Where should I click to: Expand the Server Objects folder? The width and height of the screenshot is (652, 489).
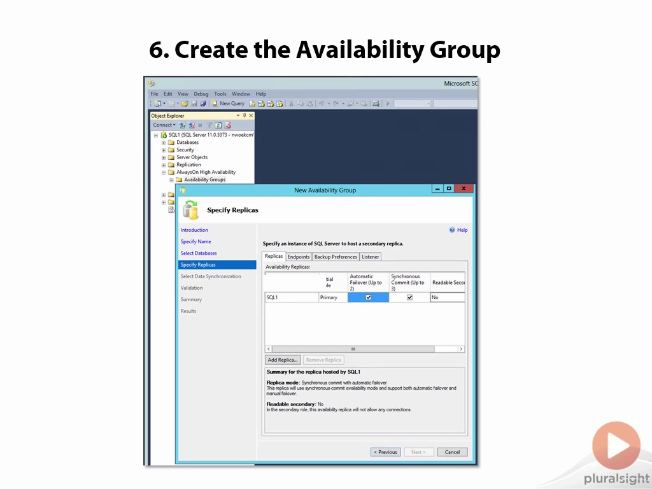(164, 158)
